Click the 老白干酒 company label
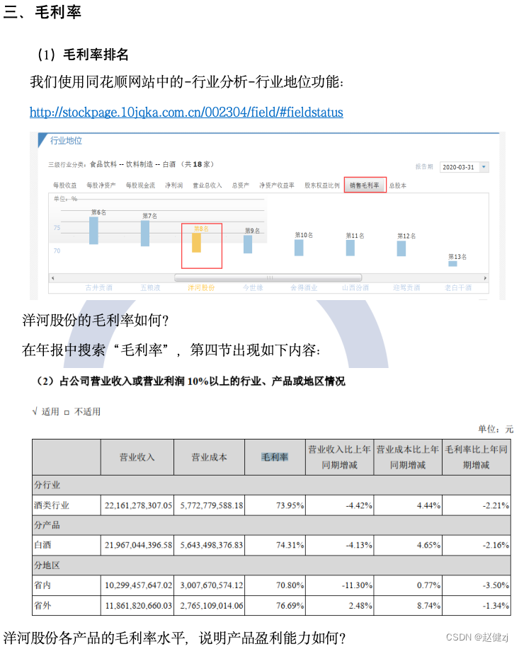519x649 pixels. pyautogui.click(x=458, y=287)
